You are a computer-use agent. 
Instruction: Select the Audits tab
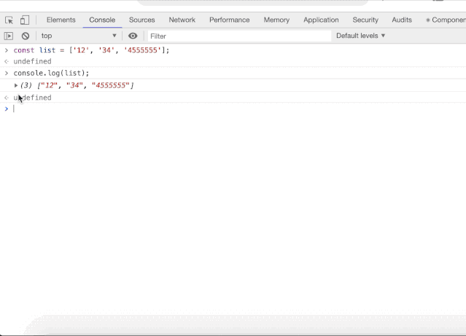402,20
